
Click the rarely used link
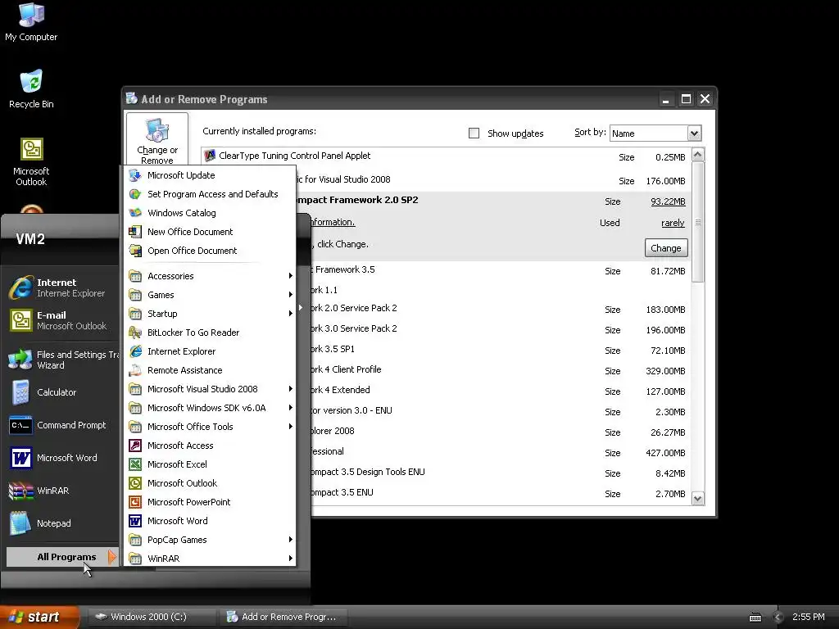[673, 223]
